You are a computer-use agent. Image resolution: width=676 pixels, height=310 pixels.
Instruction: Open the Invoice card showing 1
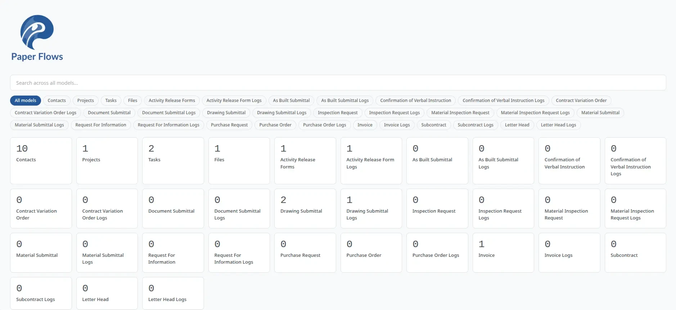tap(503, 253)
